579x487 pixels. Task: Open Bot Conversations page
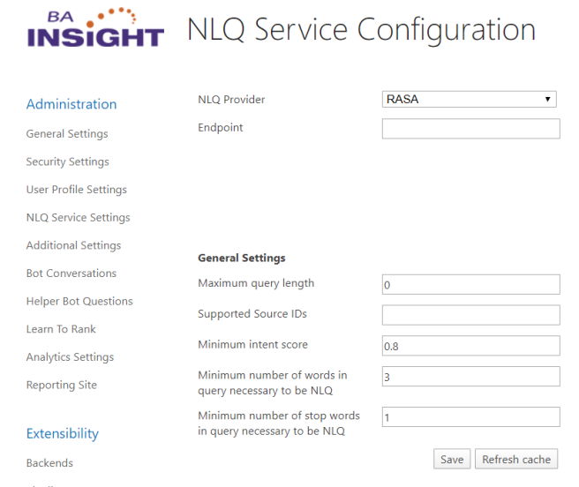[71, 273]
